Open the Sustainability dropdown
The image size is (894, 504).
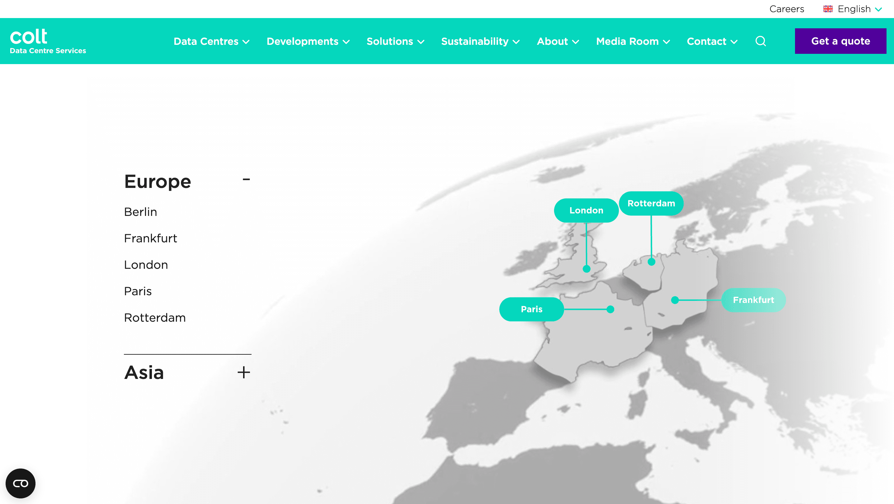480,41
